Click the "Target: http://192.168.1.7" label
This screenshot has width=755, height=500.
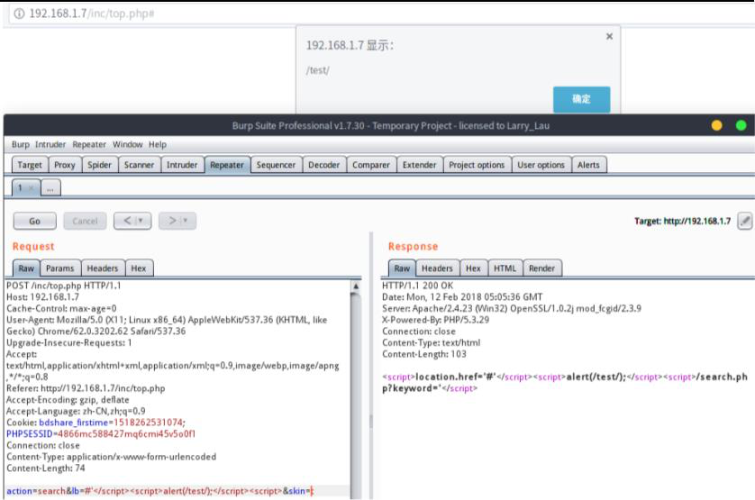[x=682, y=221]
